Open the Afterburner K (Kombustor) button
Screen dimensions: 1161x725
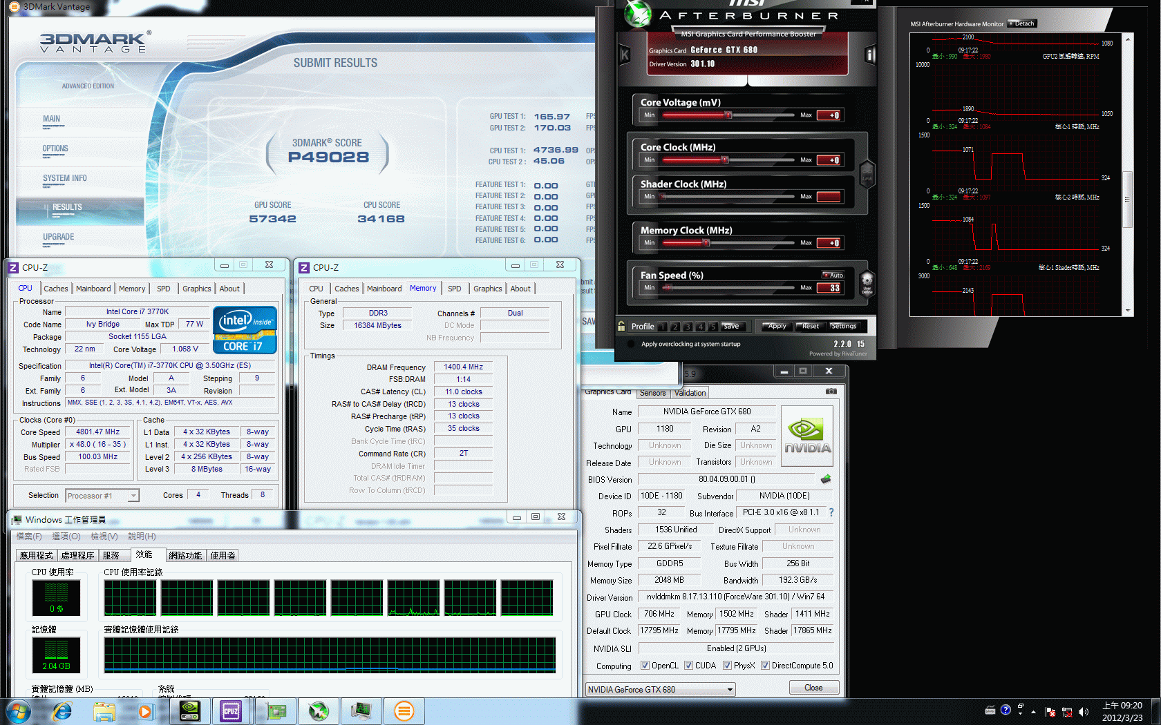(625, 55)
